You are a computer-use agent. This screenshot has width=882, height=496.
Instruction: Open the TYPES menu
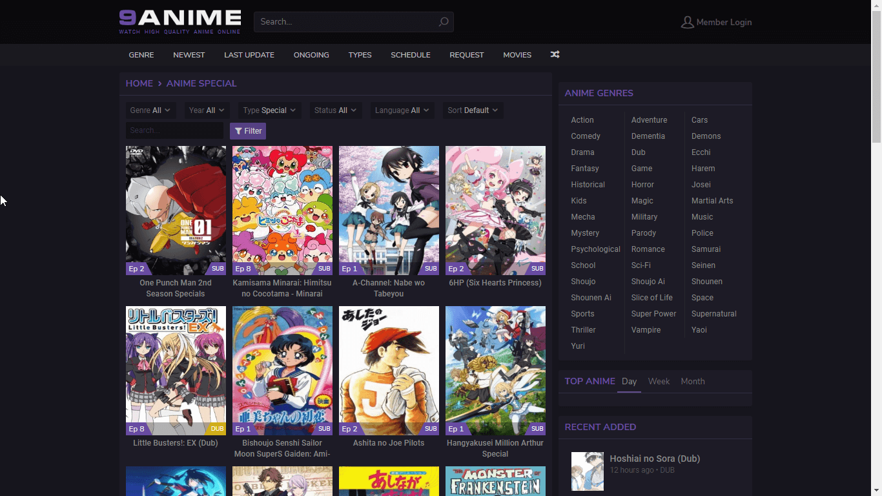point(360,55)
